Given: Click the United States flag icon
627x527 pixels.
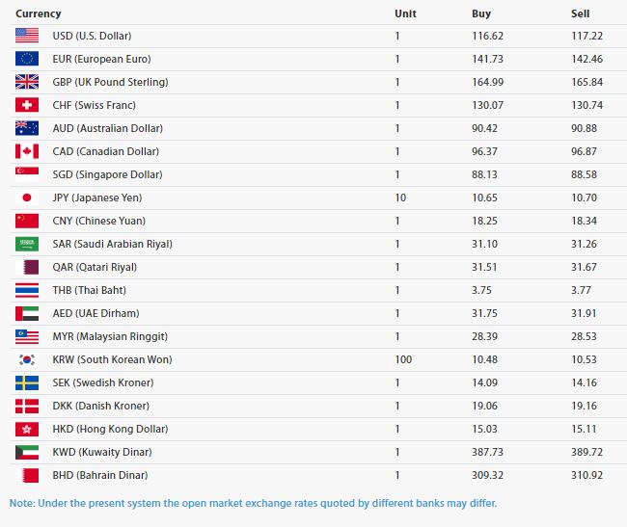Looking at the screenshot, I should [x=27, y=36].
